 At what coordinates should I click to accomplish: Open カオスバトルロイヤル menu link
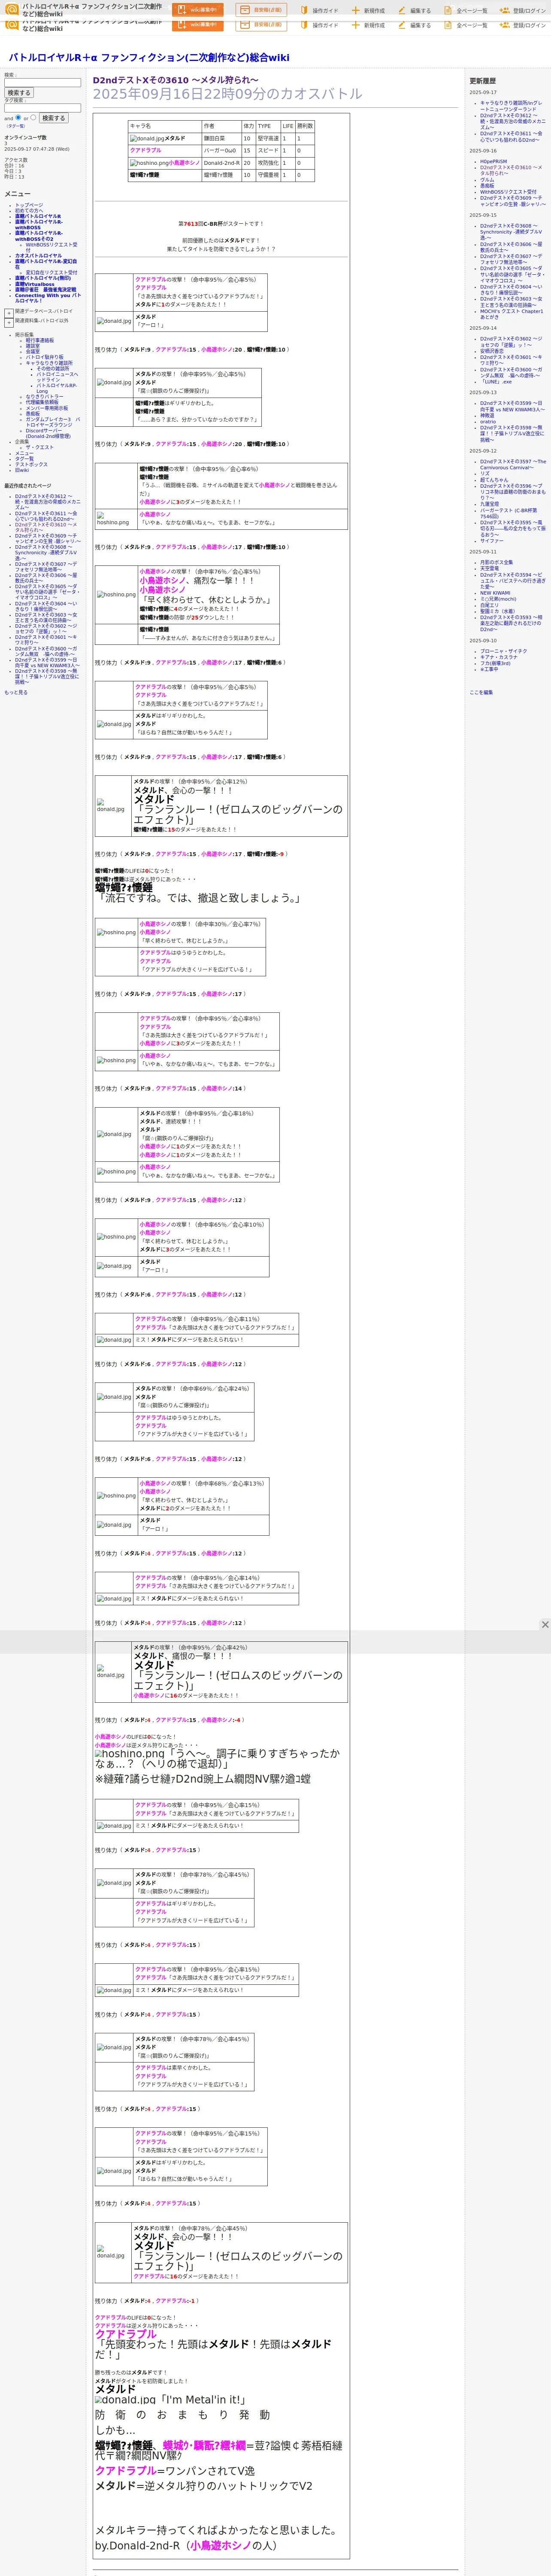[x=38, y=256]
